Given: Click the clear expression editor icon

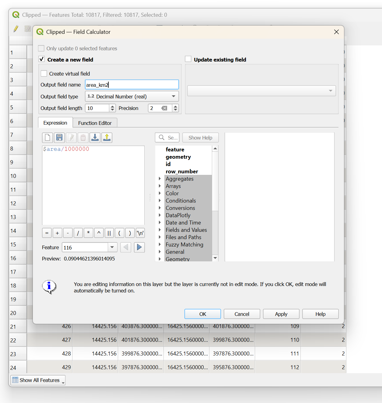Looking at the screenshot, I should coord(47,138).
